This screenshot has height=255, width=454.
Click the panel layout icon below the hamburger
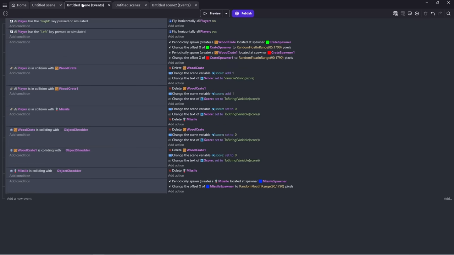pos(5,13)
